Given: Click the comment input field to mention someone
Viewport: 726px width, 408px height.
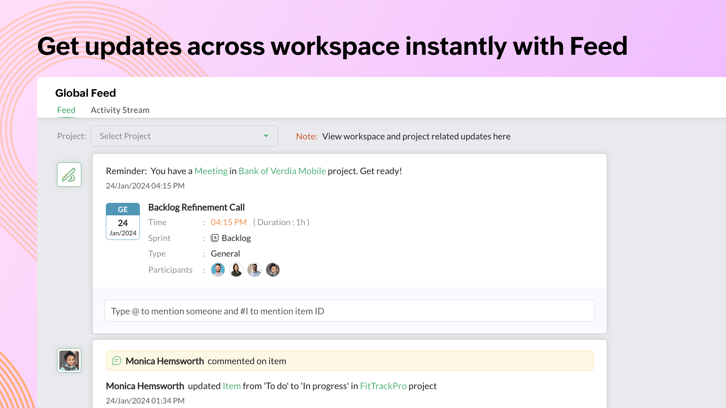Looking at the screenshot, I should pyautogui.click(x=349, y=311).
